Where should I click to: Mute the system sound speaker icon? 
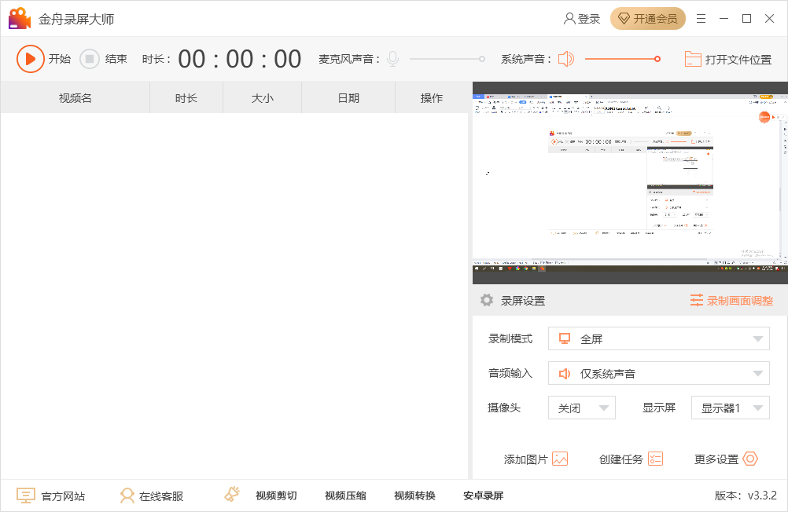click(x=566, y=59)
